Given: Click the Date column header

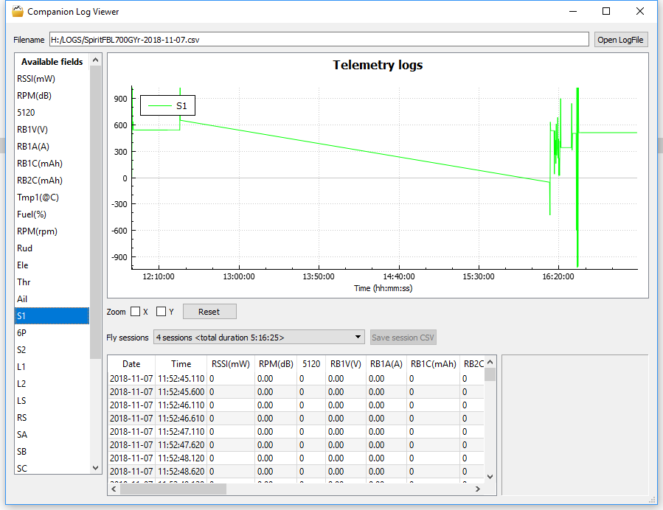Looking at the screenshot, I should click(x=131, y=363).
